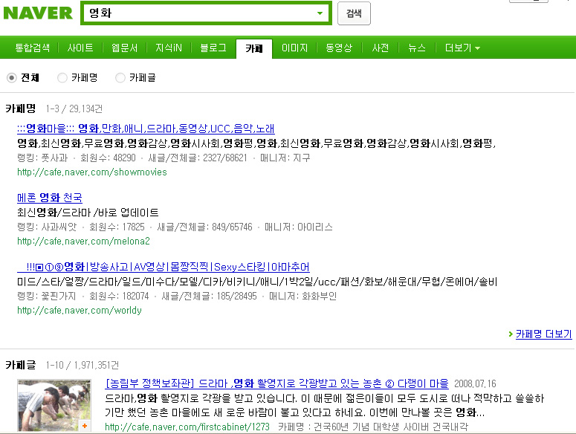Select the 전체 radio button
Viewport: 576px width, 434px height.
point(12,78)
